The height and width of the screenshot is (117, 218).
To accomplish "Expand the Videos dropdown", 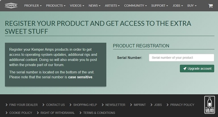I will click(x=77, y=6).
